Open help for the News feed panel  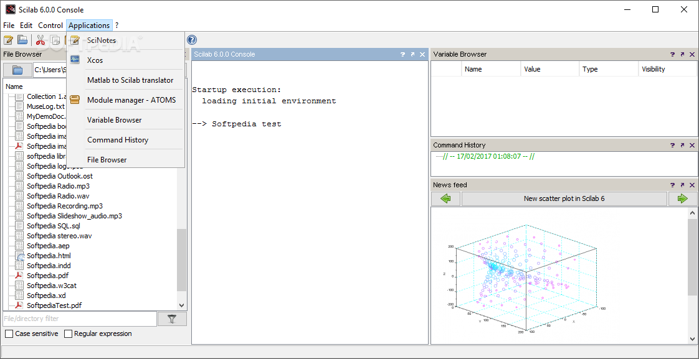coord(672,185)
